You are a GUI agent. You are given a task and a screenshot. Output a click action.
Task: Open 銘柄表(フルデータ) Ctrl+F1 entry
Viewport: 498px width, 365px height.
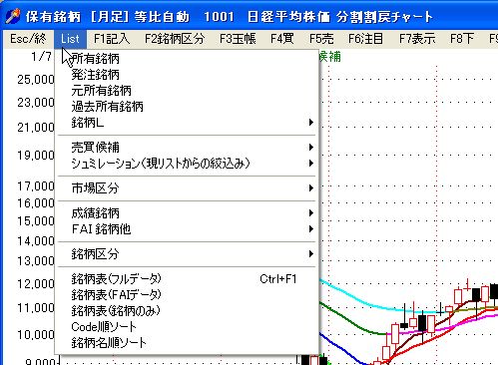[x=187, y=279]
